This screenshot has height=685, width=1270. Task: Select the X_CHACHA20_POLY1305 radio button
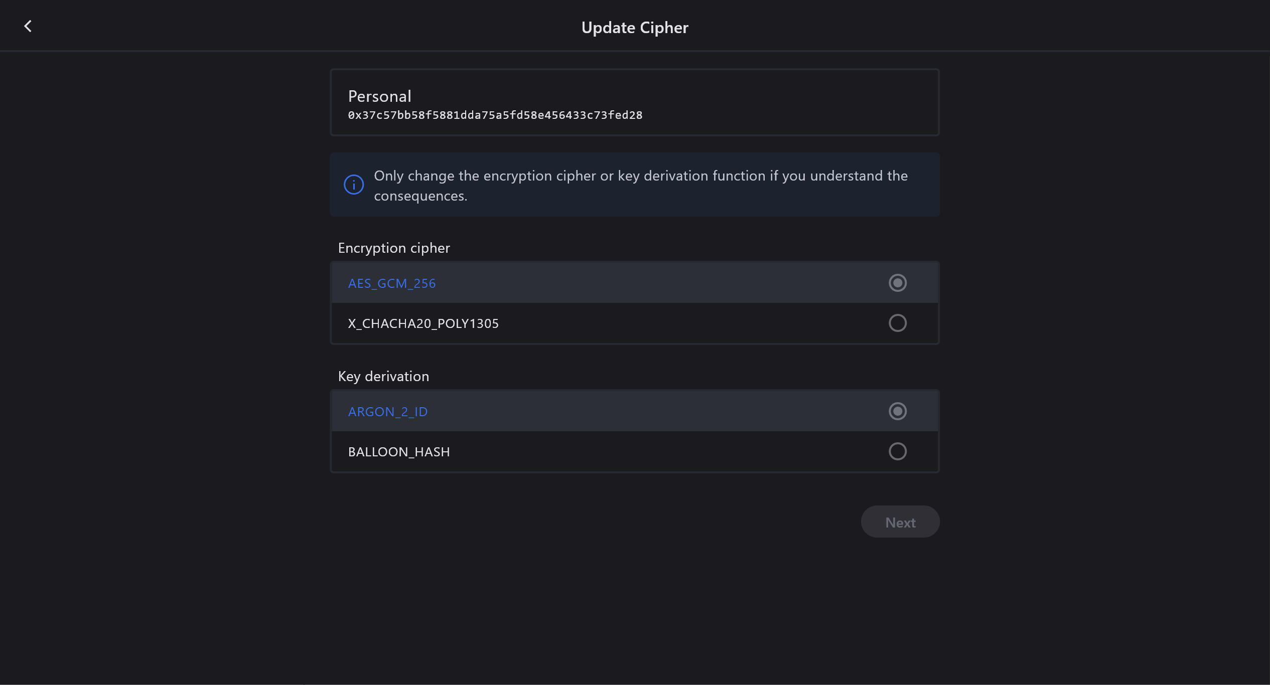(897, 323)
